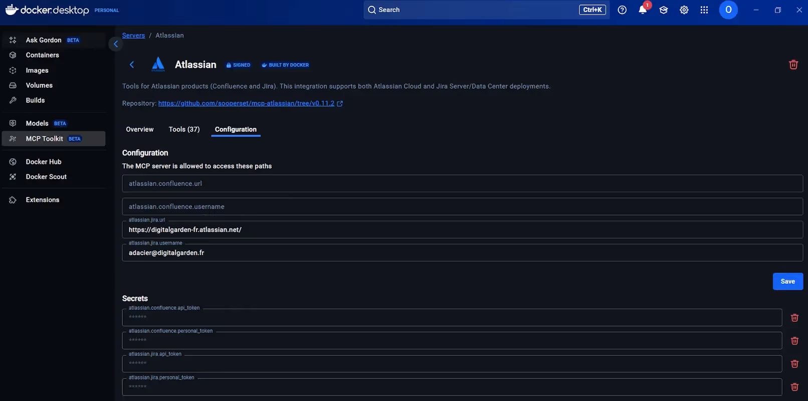Click the atlassian.jira.personal_token secret field

pyautogui.click(x=452, y=387)
